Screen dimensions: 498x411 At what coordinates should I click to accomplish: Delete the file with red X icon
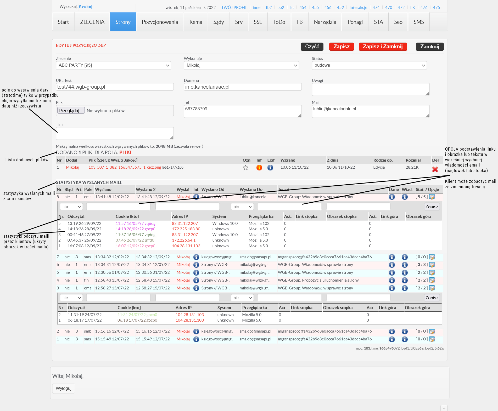[435, 169]
